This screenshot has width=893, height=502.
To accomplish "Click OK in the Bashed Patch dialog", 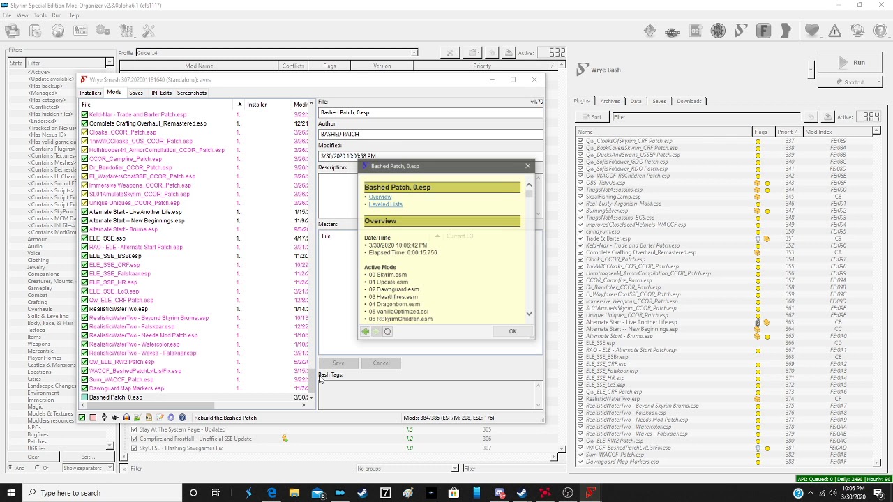I will (x=512, y=332).
